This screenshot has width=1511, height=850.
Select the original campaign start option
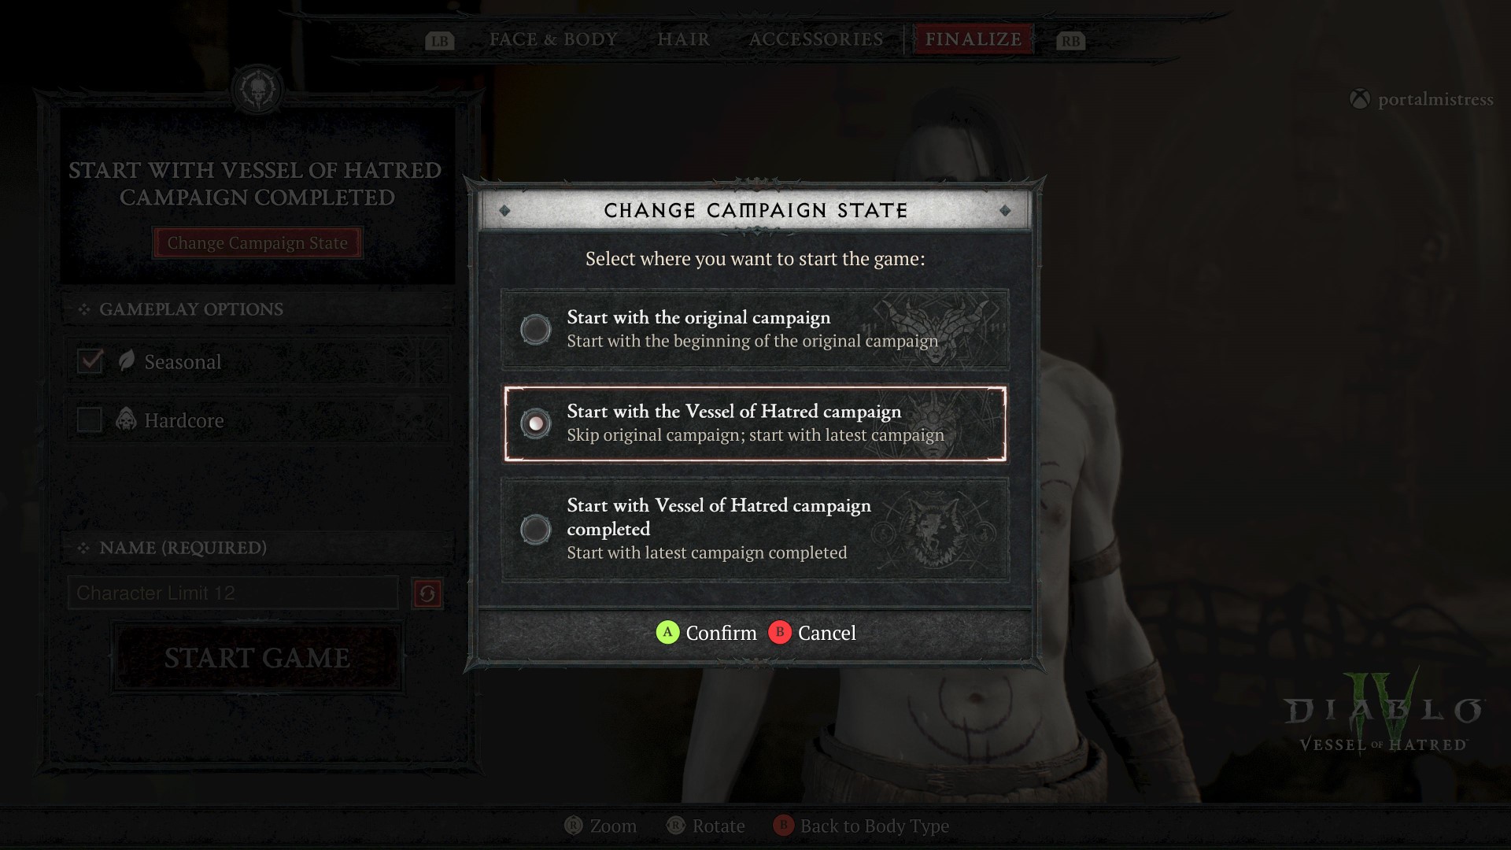pos(534,328)
